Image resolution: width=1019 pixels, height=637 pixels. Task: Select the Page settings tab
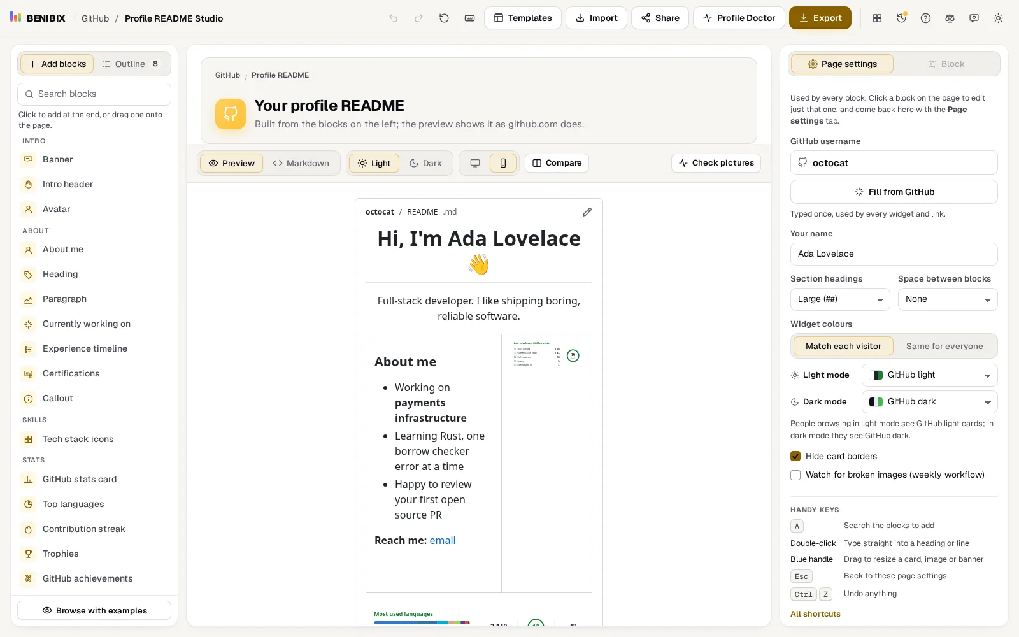point(842,64)
